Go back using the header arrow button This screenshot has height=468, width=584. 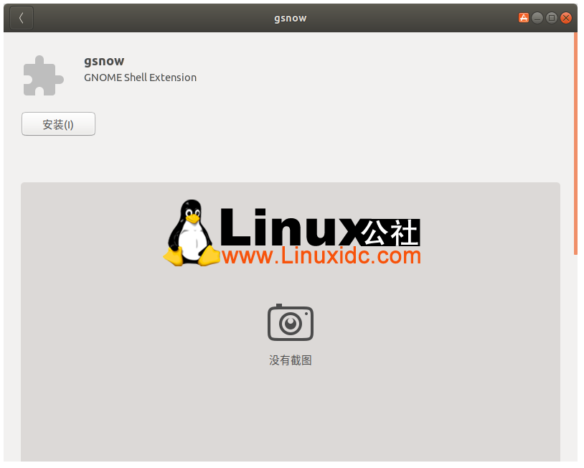[22, 18]
